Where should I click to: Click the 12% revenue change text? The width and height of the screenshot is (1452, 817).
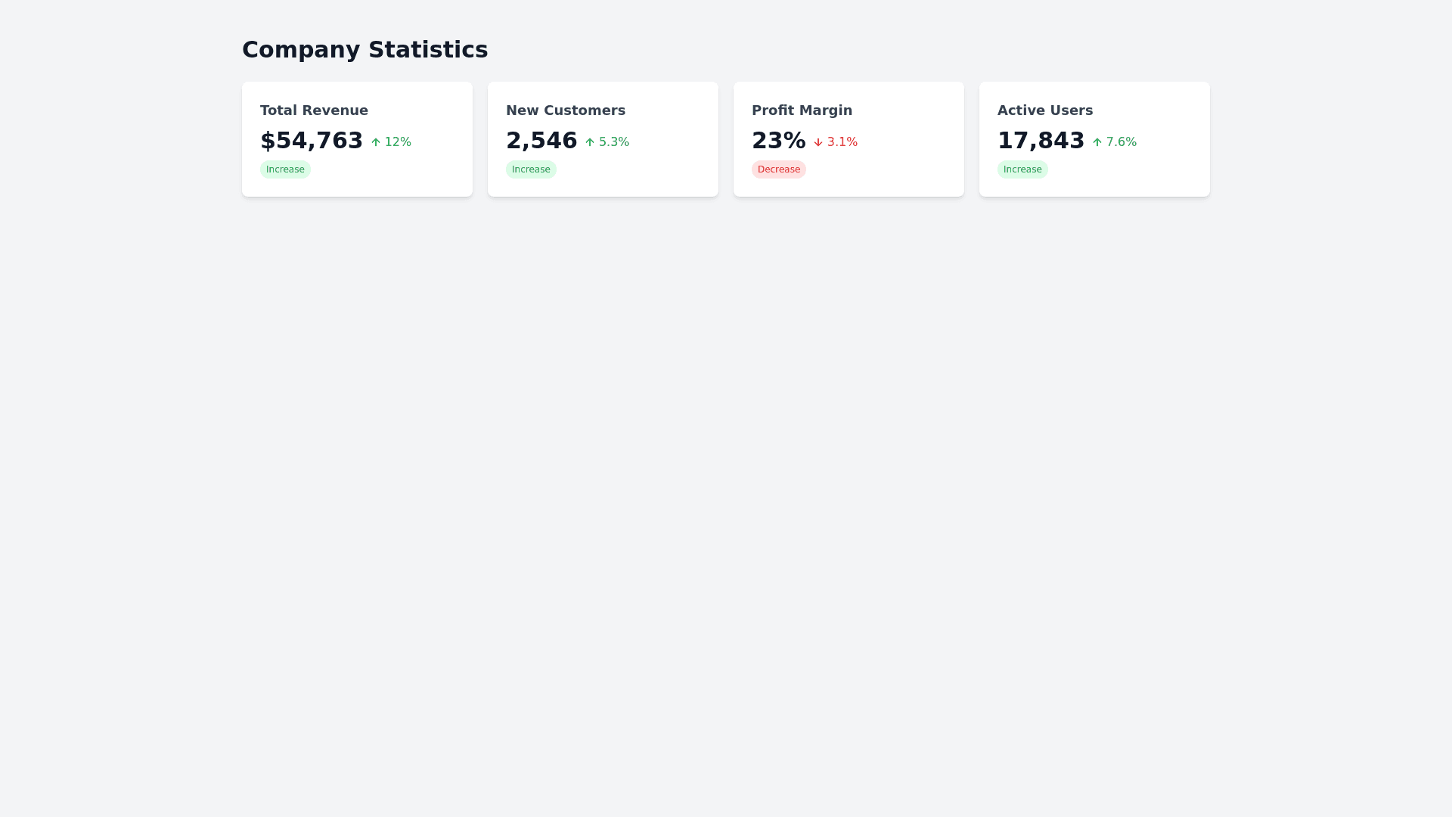point(398,142)
